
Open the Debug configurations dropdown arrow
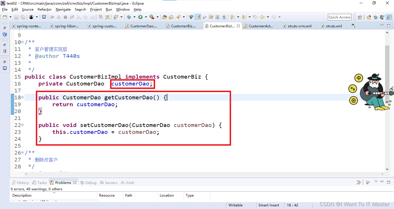(x=134, y=17)
